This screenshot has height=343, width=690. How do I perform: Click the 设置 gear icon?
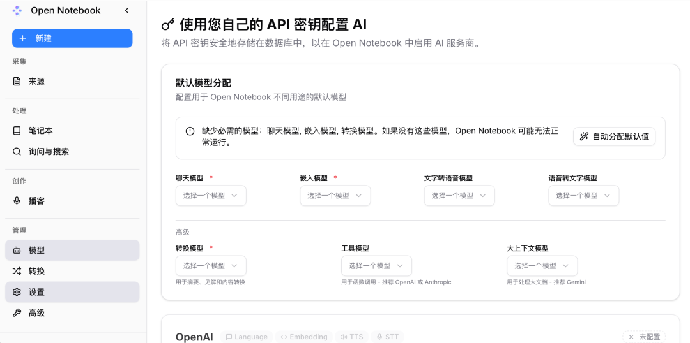coord(17,292)
